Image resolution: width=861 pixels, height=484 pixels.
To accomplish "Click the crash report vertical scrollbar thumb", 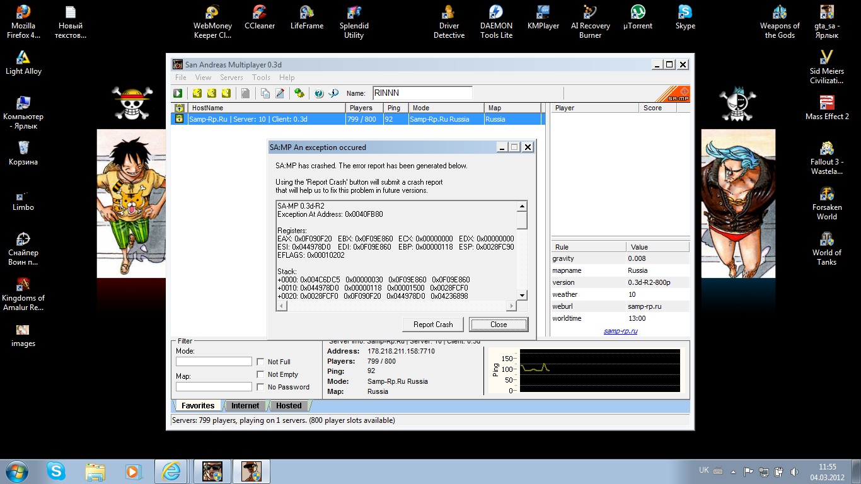I will [522, 220].
